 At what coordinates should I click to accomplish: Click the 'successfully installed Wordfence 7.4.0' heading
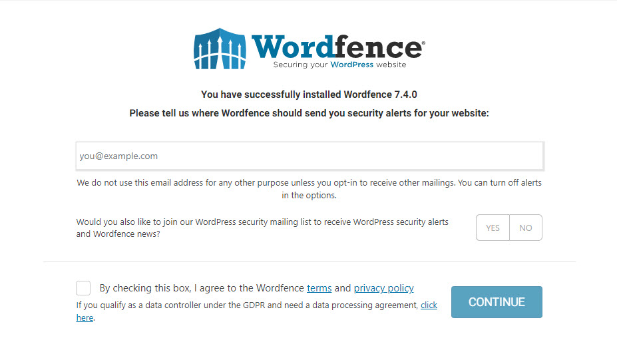[309, 94]
